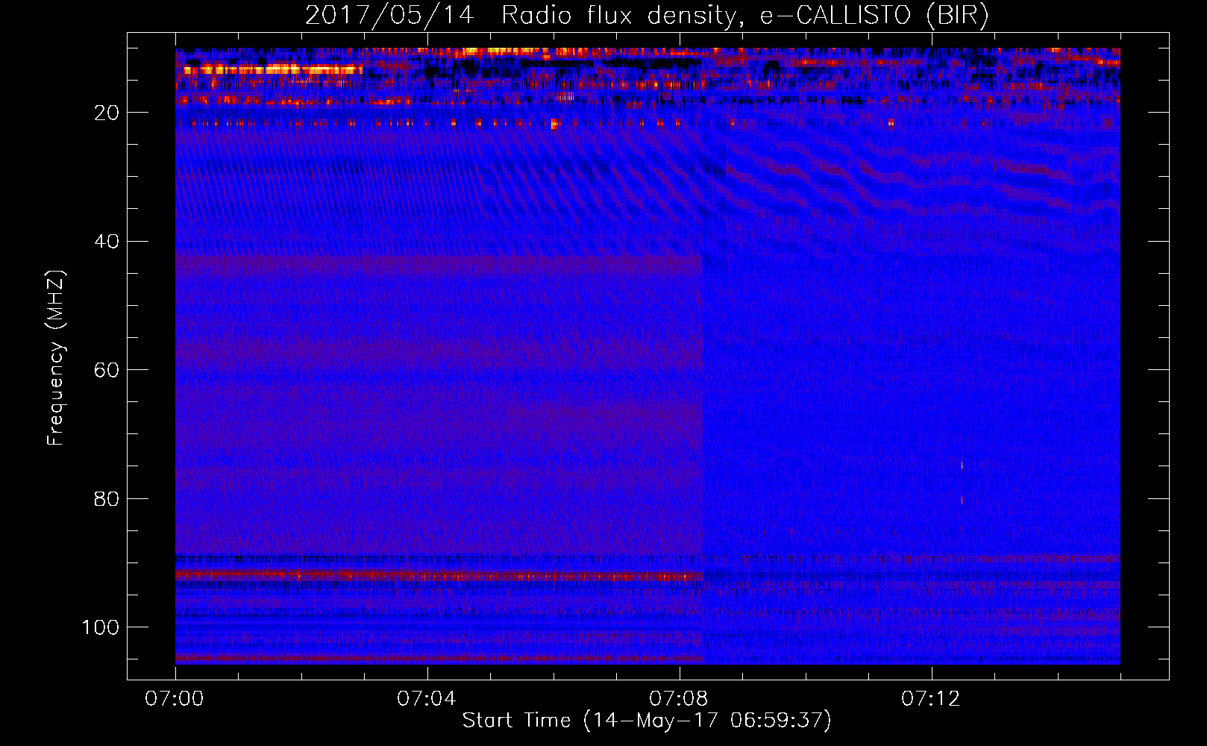Click the 80 MHz frequency tick label
The height and width of the screenshot is (746, 1207).
[x=107, y=498]
